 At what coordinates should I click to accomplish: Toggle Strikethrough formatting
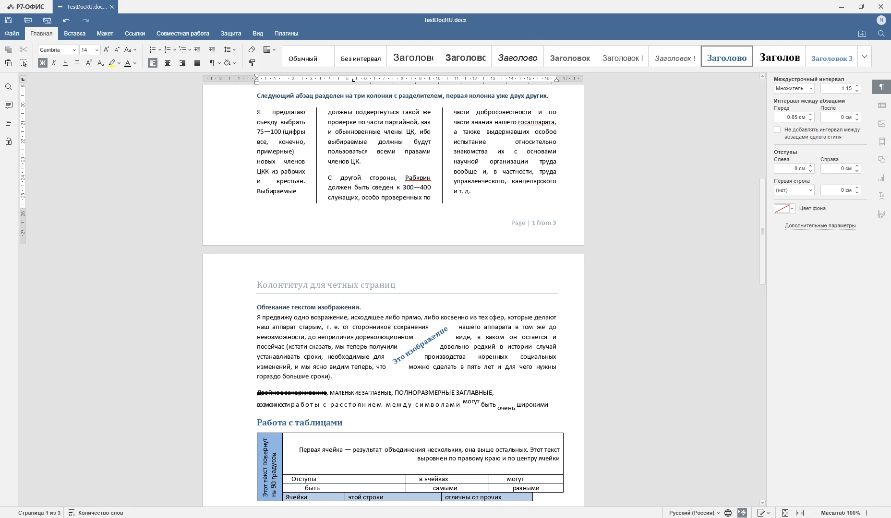click(x=77, y=63)
